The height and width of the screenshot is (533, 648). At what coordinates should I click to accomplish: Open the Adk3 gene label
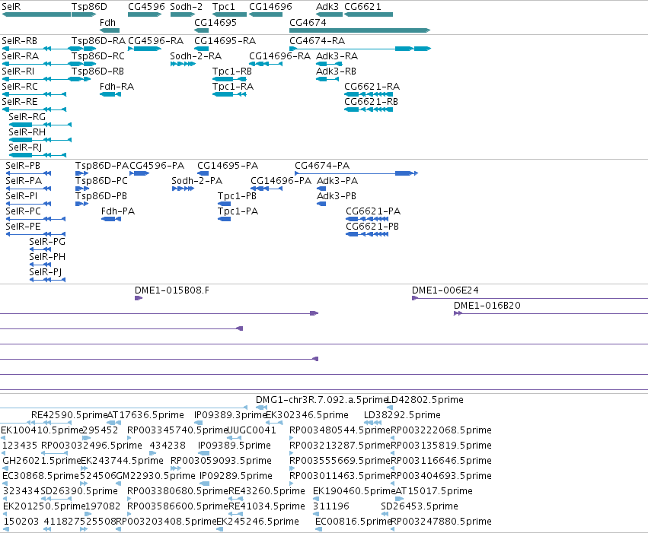pyautogui.click(x=327, y=7)
